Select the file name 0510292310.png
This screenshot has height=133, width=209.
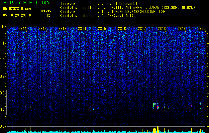(x=17, y=9)
